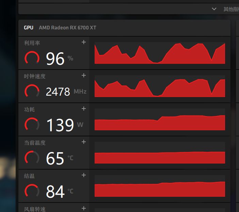Image resolution: width=239 pixels, height=212 pixels.
Task: Select AMD Radeon RX 6700 XT text
Action: click(x=67, y=27)
